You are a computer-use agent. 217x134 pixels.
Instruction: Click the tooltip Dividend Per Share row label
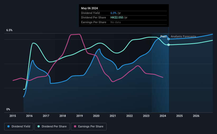click(x=93, y=18)
